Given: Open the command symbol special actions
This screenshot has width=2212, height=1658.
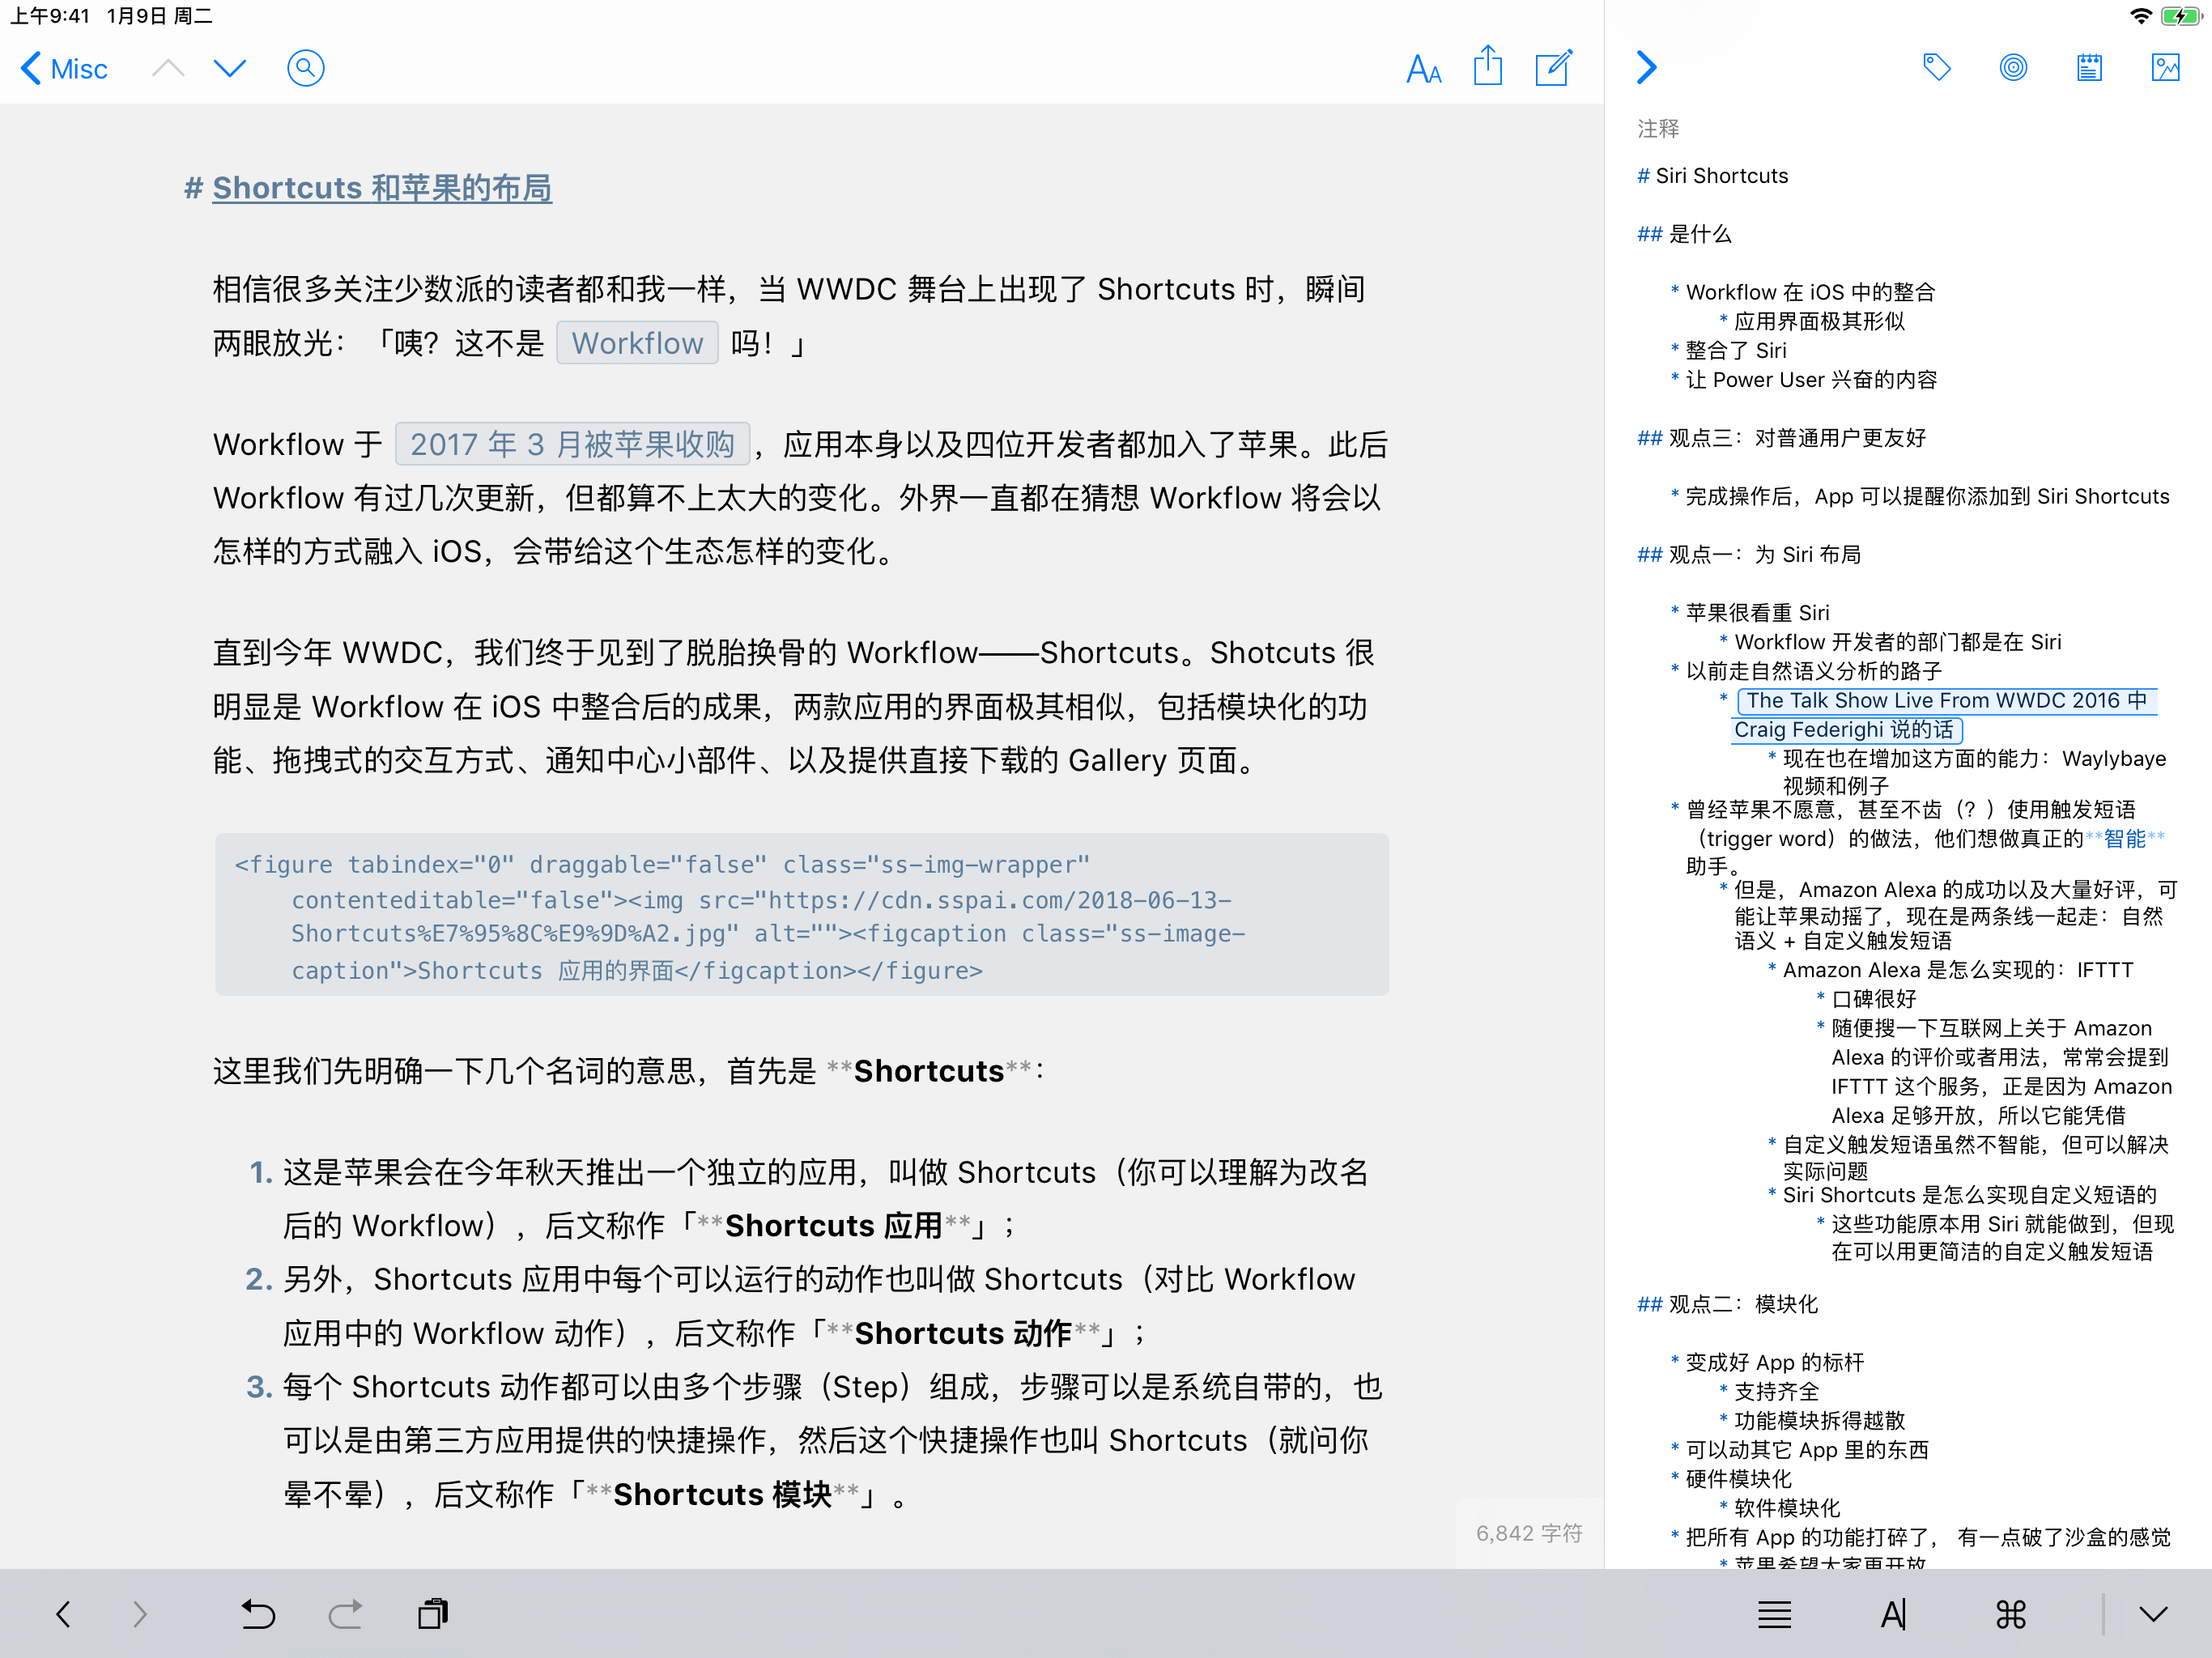Looking at the screenshot, I should [x=2011, y=1614].
